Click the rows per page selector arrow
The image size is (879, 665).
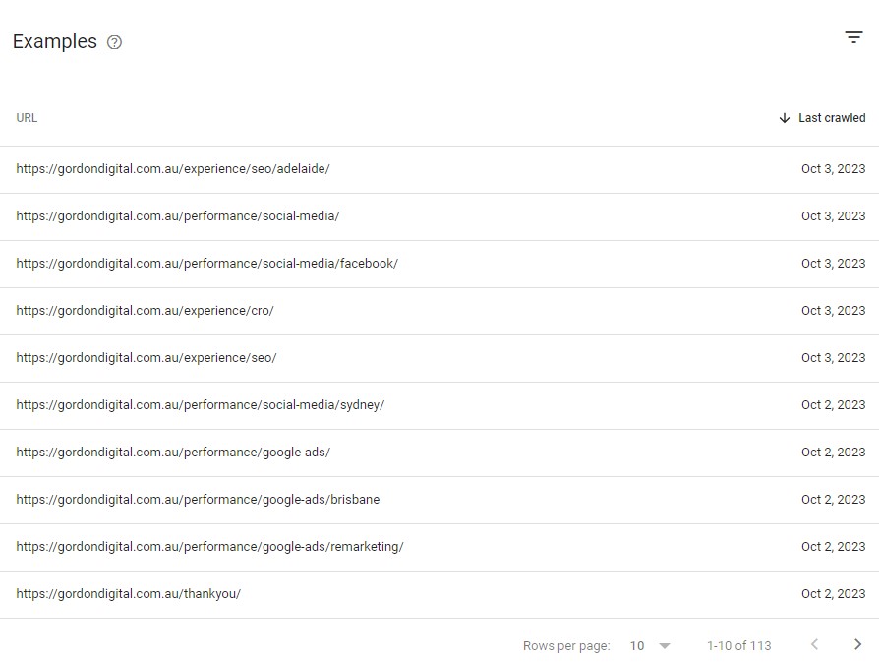pos(664,646)
